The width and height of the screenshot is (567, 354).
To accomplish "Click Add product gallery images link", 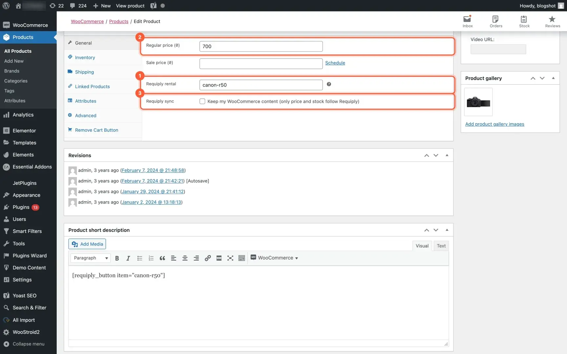I will pos(494,124).
